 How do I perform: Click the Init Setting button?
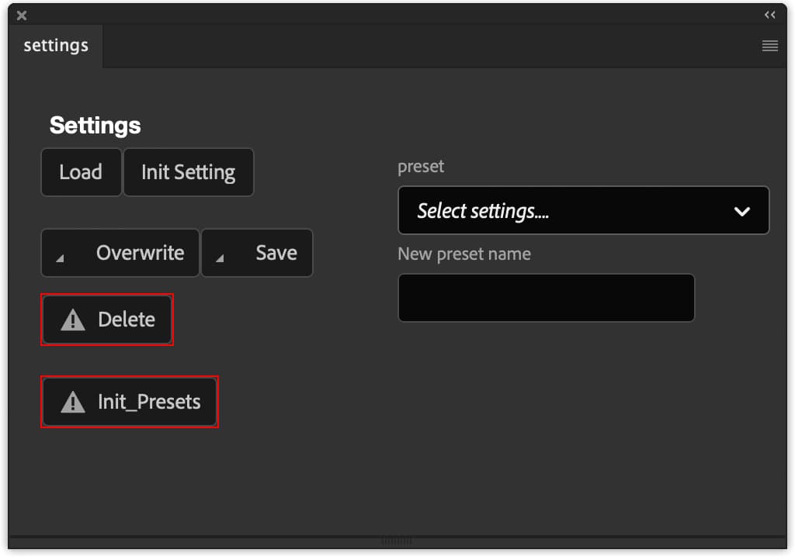pos(188,172)
